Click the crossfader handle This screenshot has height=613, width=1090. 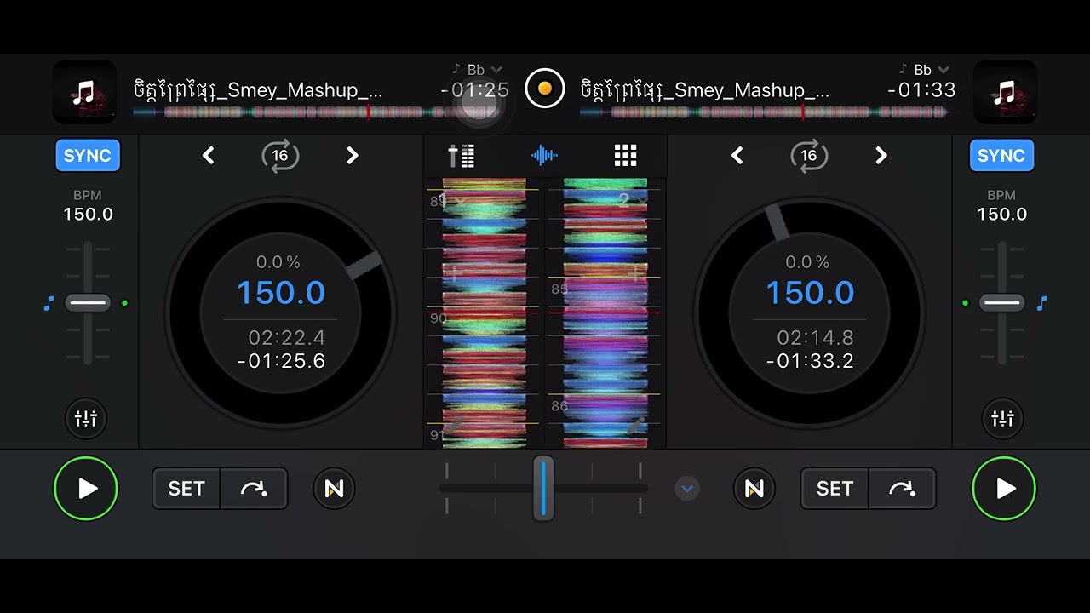[543, 488]
